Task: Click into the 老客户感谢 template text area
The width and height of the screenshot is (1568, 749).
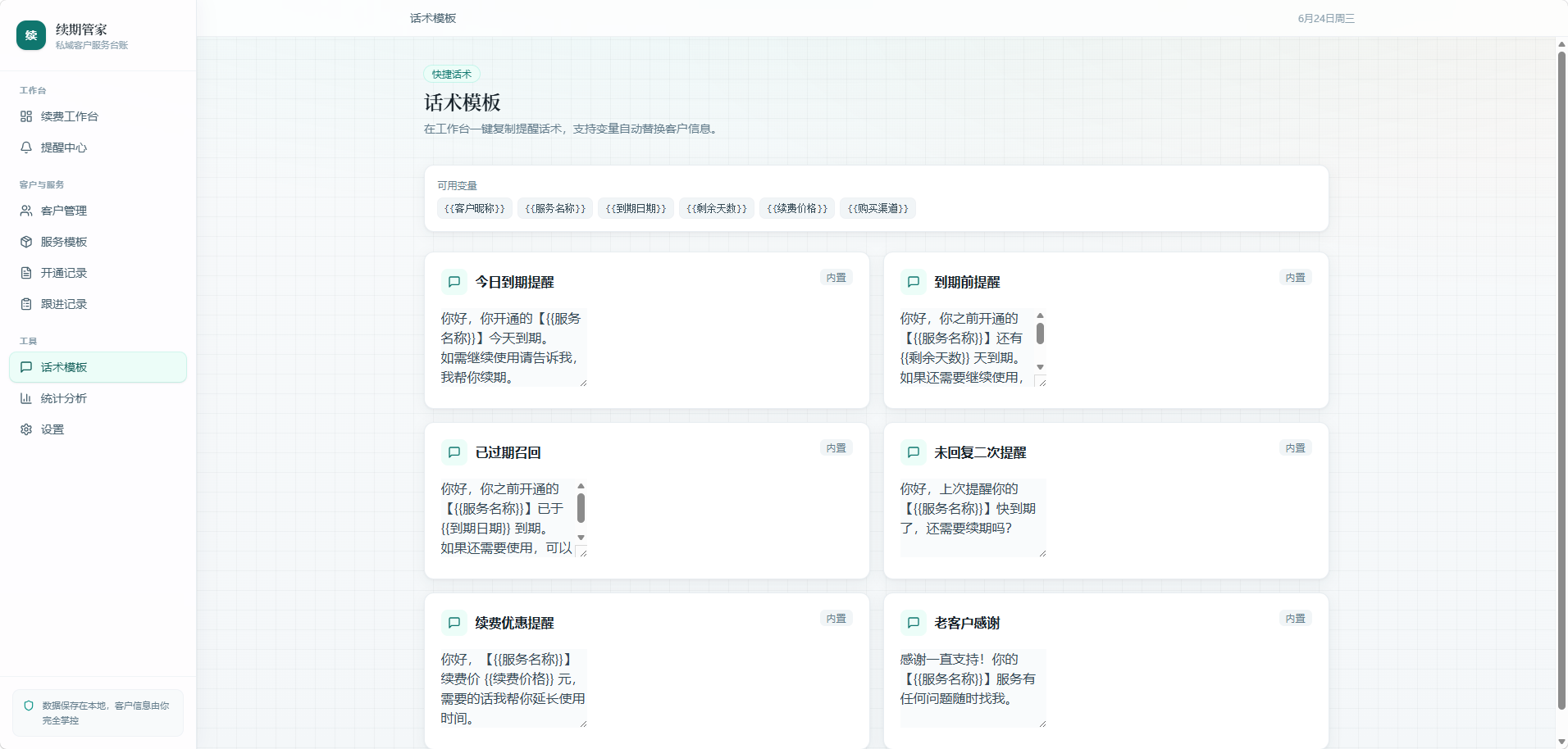Action: [x=973, y=688]
